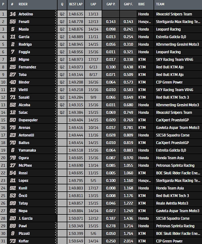This screenshot has height=244, width=202.
Task: Select rider Rossi in position 22
Action: point(23,173)
